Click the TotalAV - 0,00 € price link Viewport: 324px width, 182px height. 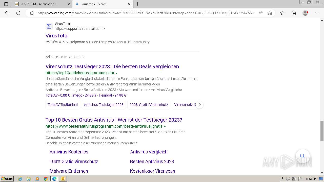coord(58,95)
